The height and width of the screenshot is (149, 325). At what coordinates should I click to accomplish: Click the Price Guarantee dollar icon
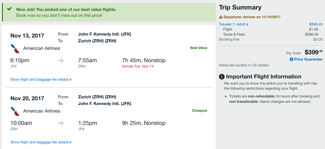click(291, 59)
